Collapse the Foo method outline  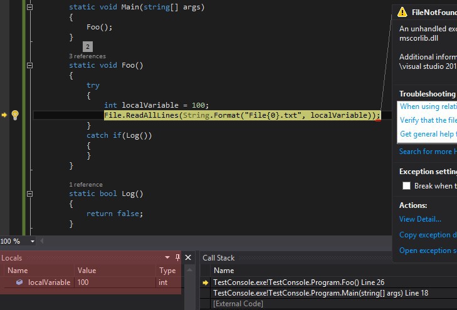point(29,65)
